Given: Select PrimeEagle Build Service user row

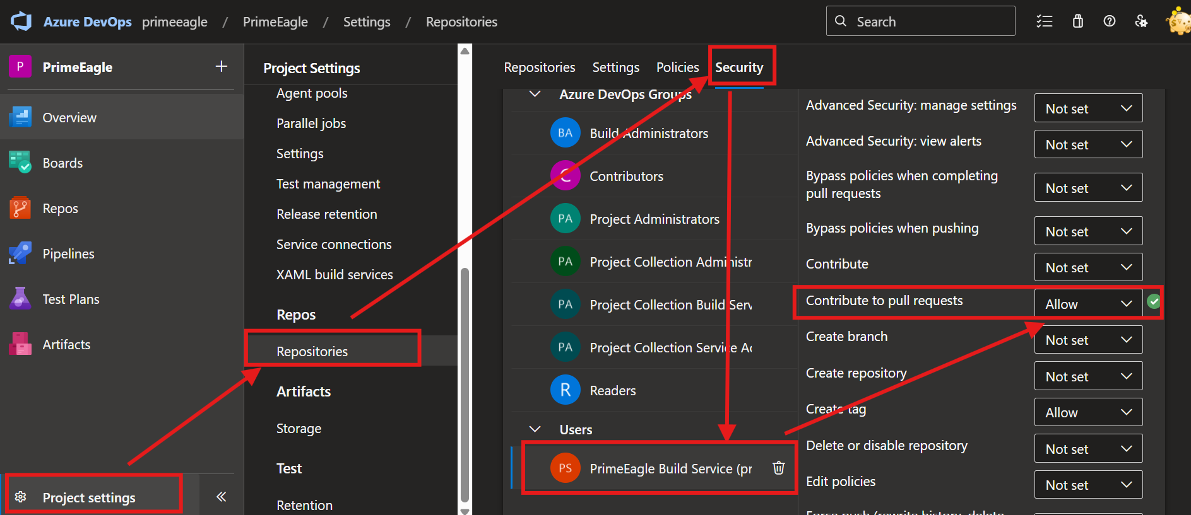Looking at the screenshot, I should [x=654, y=468].
